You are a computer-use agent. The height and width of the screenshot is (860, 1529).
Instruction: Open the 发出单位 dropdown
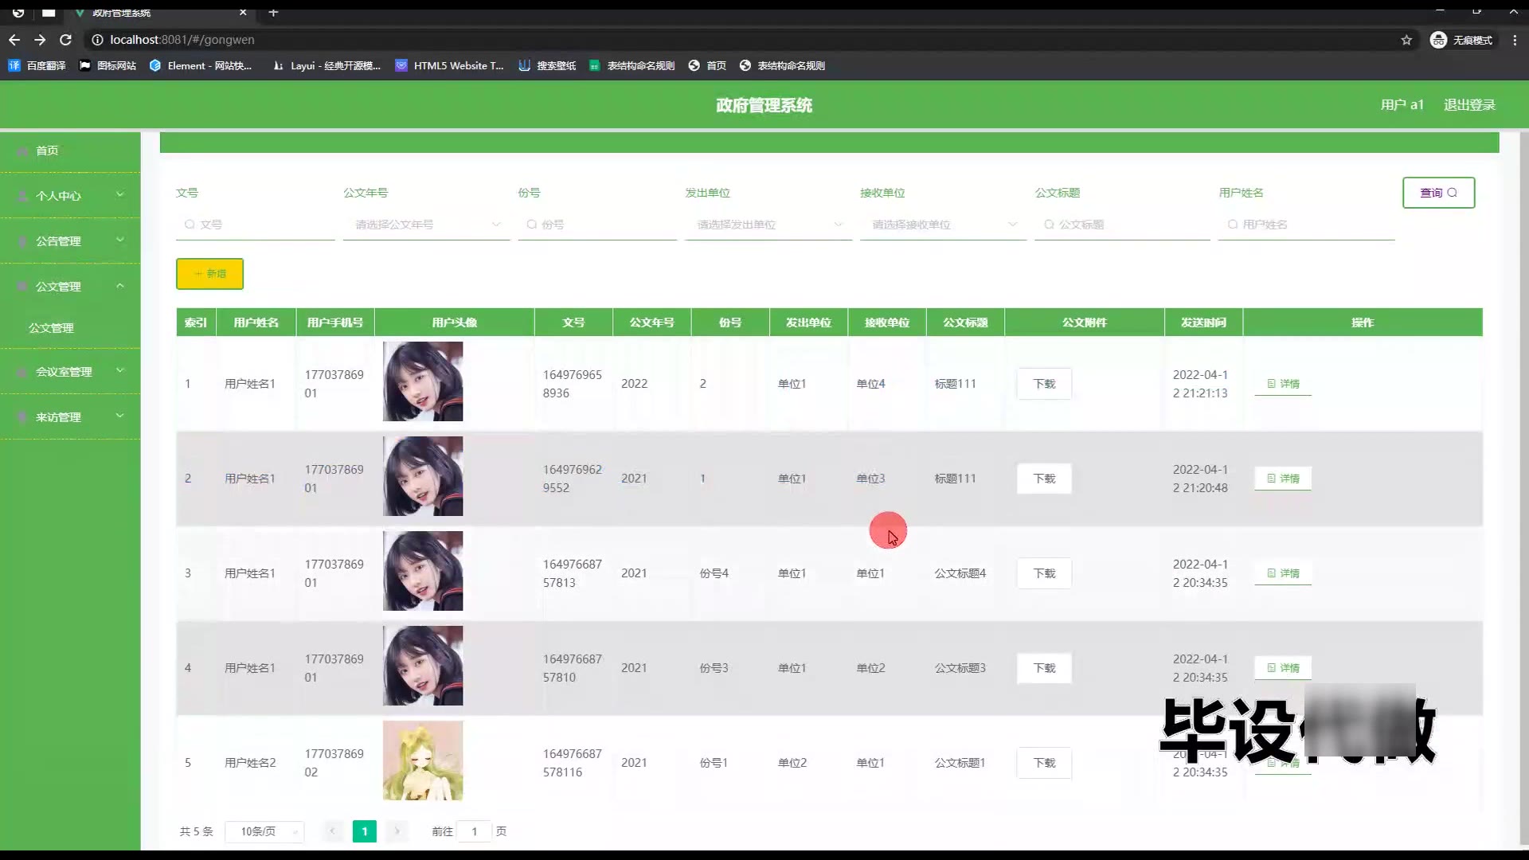point(768,225)
